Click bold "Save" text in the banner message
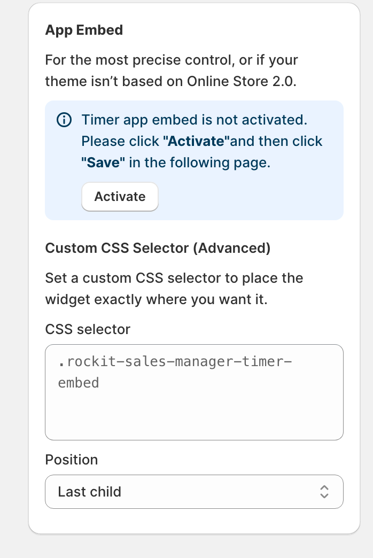Image resolution: width=373 pixels, height=558 pixels. [x=103, y=162]
